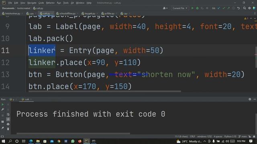Image resolution: width=257 pixels, height=144 pixels.
Task: Toggle file read-only lock icon
Action: tap(250, 136)
